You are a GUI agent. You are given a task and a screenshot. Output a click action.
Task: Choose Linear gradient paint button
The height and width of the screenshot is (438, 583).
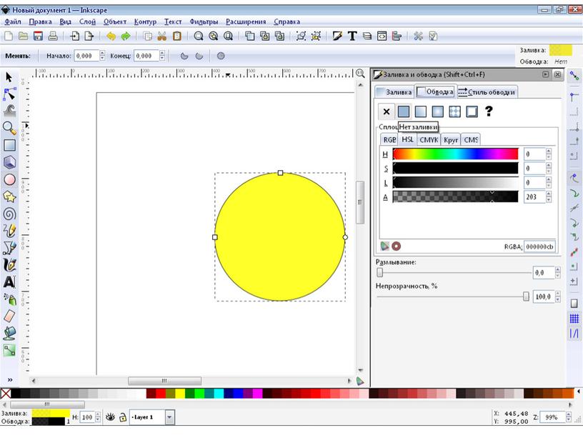[x=421, y=111]
